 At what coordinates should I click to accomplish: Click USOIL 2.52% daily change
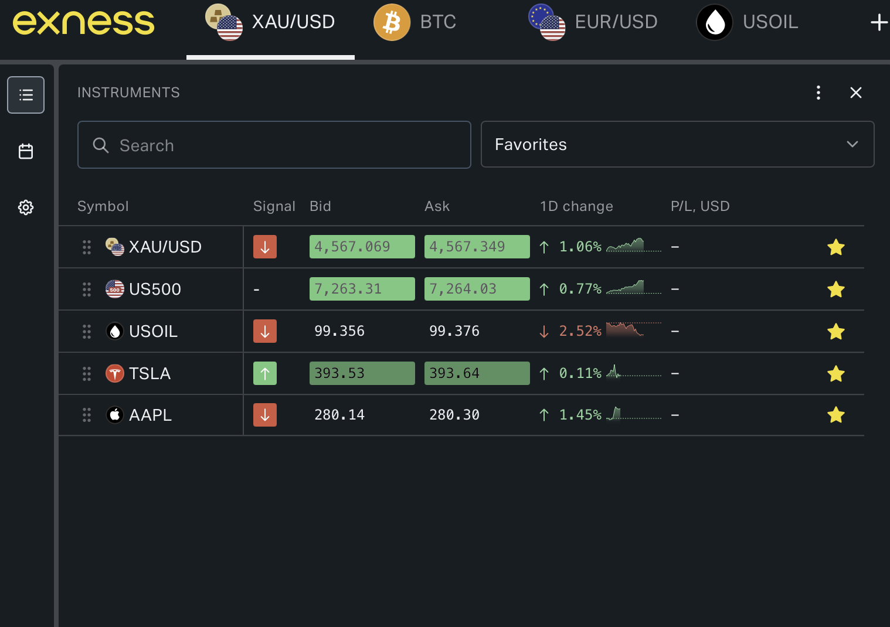[x=570, y=331]
